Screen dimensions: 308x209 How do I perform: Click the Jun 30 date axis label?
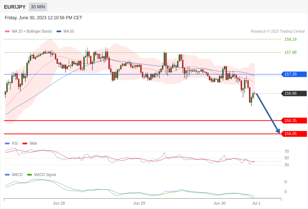[x=220, y=203]
